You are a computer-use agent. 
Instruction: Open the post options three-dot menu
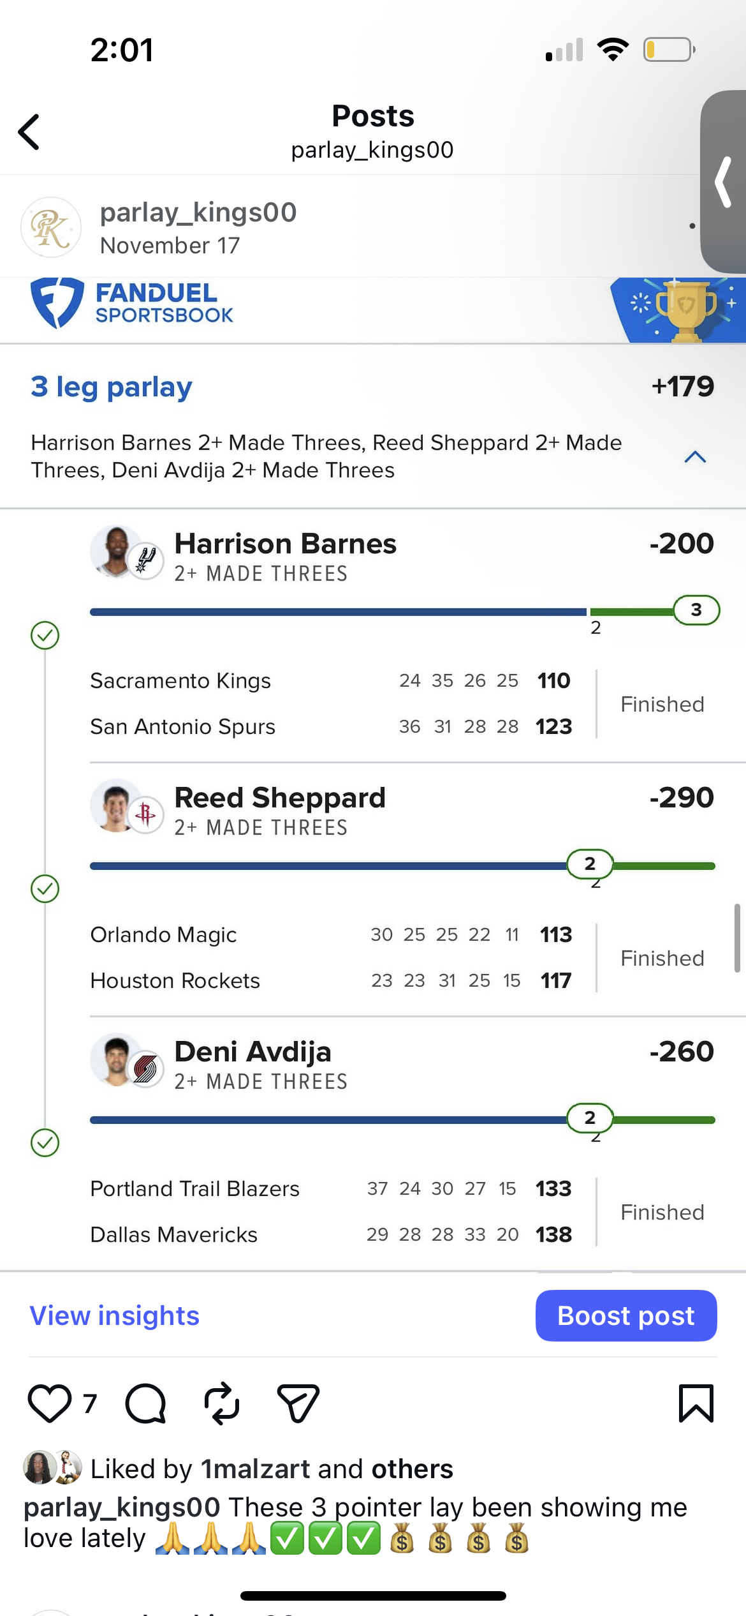pyautogui.click(x=692, y=226)
